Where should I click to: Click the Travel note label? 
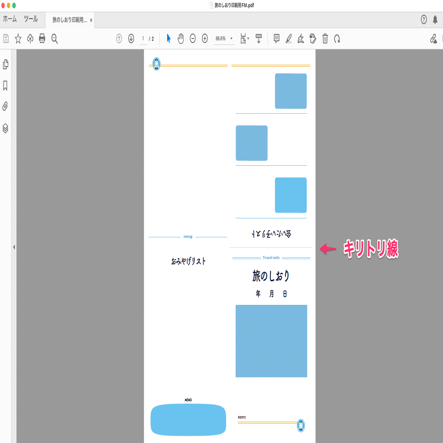(x=271, y=258)
